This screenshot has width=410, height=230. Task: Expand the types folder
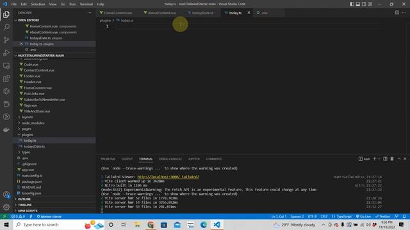(x=26, y=152)
